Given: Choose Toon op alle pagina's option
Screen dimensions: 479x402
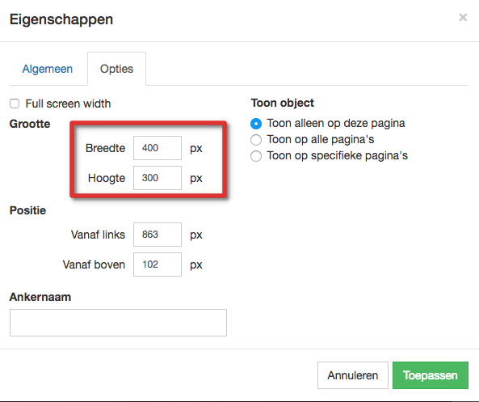Looking at the screenshot, I should click(256, 140).
